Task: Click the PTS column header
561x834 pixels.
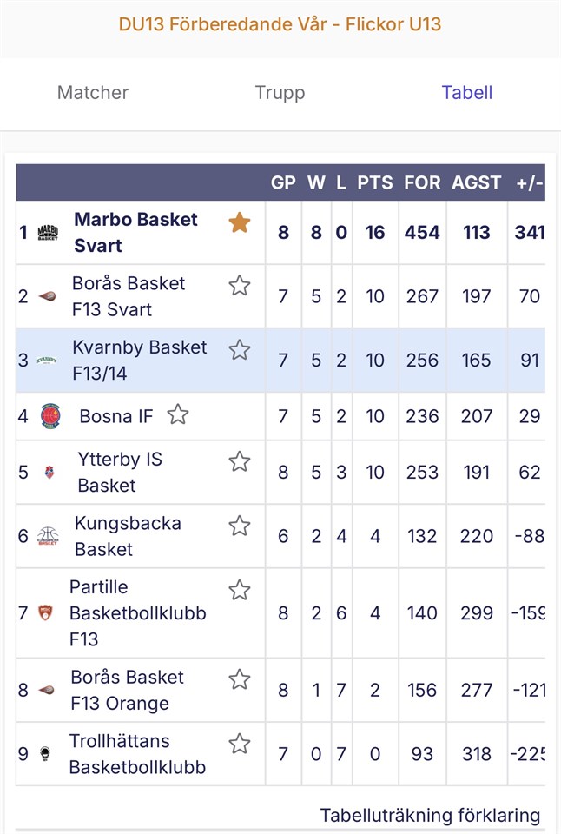Action: tap(375, 183)
